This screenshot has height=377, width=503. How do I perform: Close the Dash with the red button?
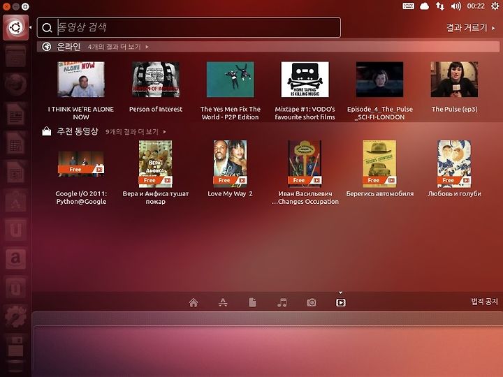click(6, 6)
